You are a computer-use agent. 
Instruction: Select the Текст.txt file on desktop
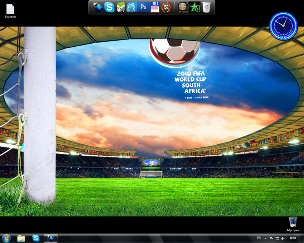[10, 11]
